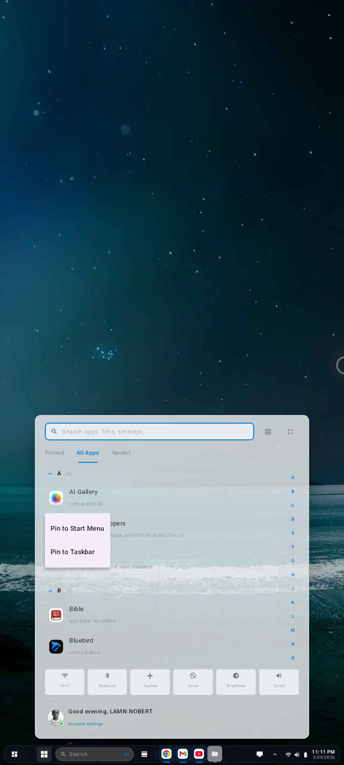
Task: Open the Brightness quick setting tile
Action: tap(236, 682)
